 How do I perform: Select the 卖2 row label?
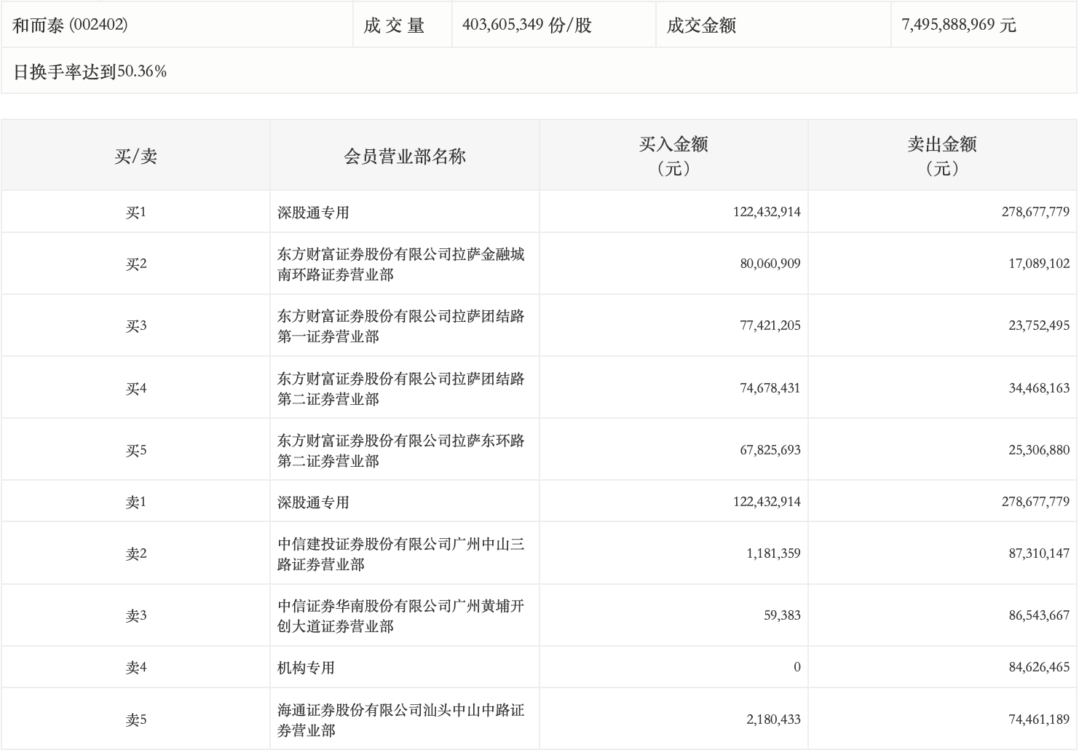pyautogui.click(x=136, y=554)
